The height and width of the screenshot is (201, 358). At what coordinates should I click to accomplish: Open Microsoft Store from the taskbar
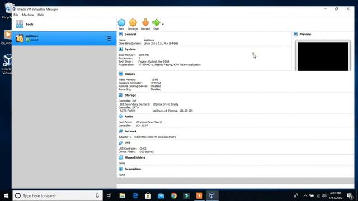tap(148, 195)
